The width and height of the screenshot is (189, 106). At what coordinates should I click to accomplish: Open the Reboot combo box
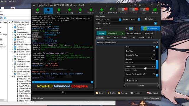click(115, 28)
